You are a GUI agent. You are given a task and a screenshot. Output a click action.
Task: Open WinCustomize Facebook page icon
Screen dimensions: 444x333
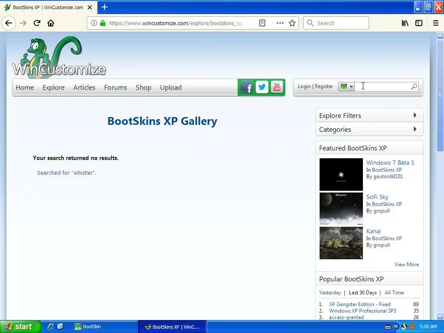pos(247,87)
